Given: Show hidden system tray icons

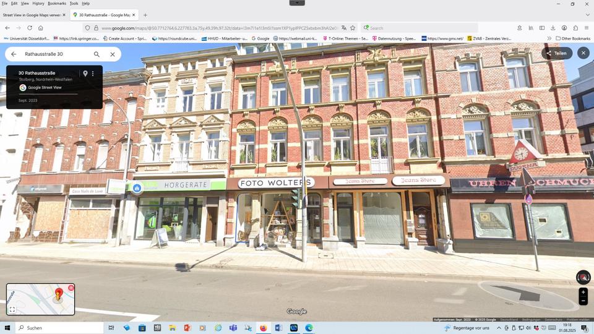Looking at the screenshot, I should coord(499,328).
